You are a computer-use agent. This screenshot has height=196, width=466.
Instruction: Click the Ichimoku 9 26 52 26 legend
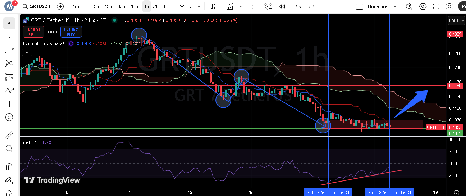point(44,44)
